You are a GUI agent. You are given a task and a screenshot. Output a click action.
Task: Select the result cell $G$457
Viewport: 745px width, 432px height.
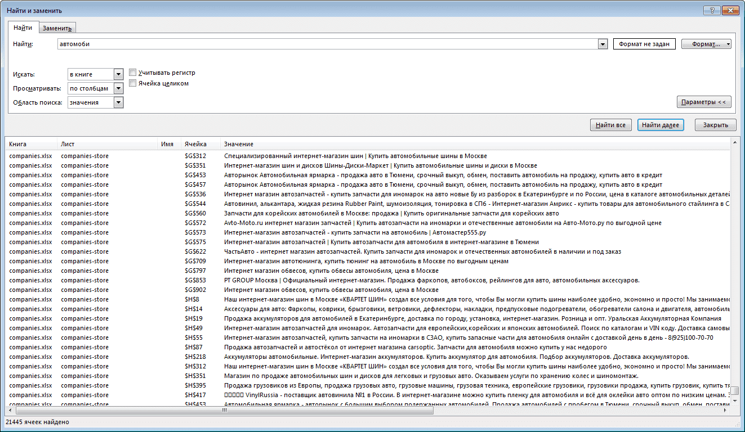195,184
